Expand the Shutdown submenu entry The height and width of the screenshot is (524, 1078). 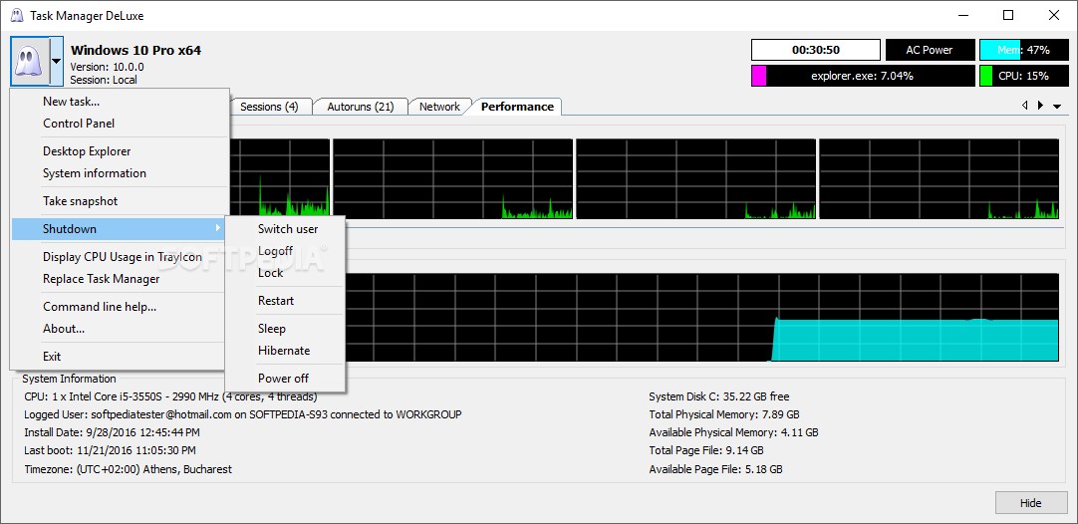(x=119, y=229)
